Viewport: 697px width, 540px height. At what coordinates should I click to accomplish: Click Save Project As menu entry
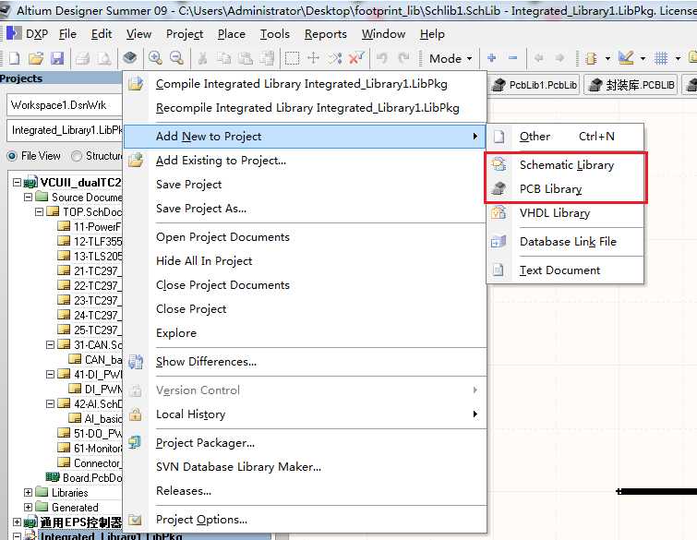[x=305, y=209]
